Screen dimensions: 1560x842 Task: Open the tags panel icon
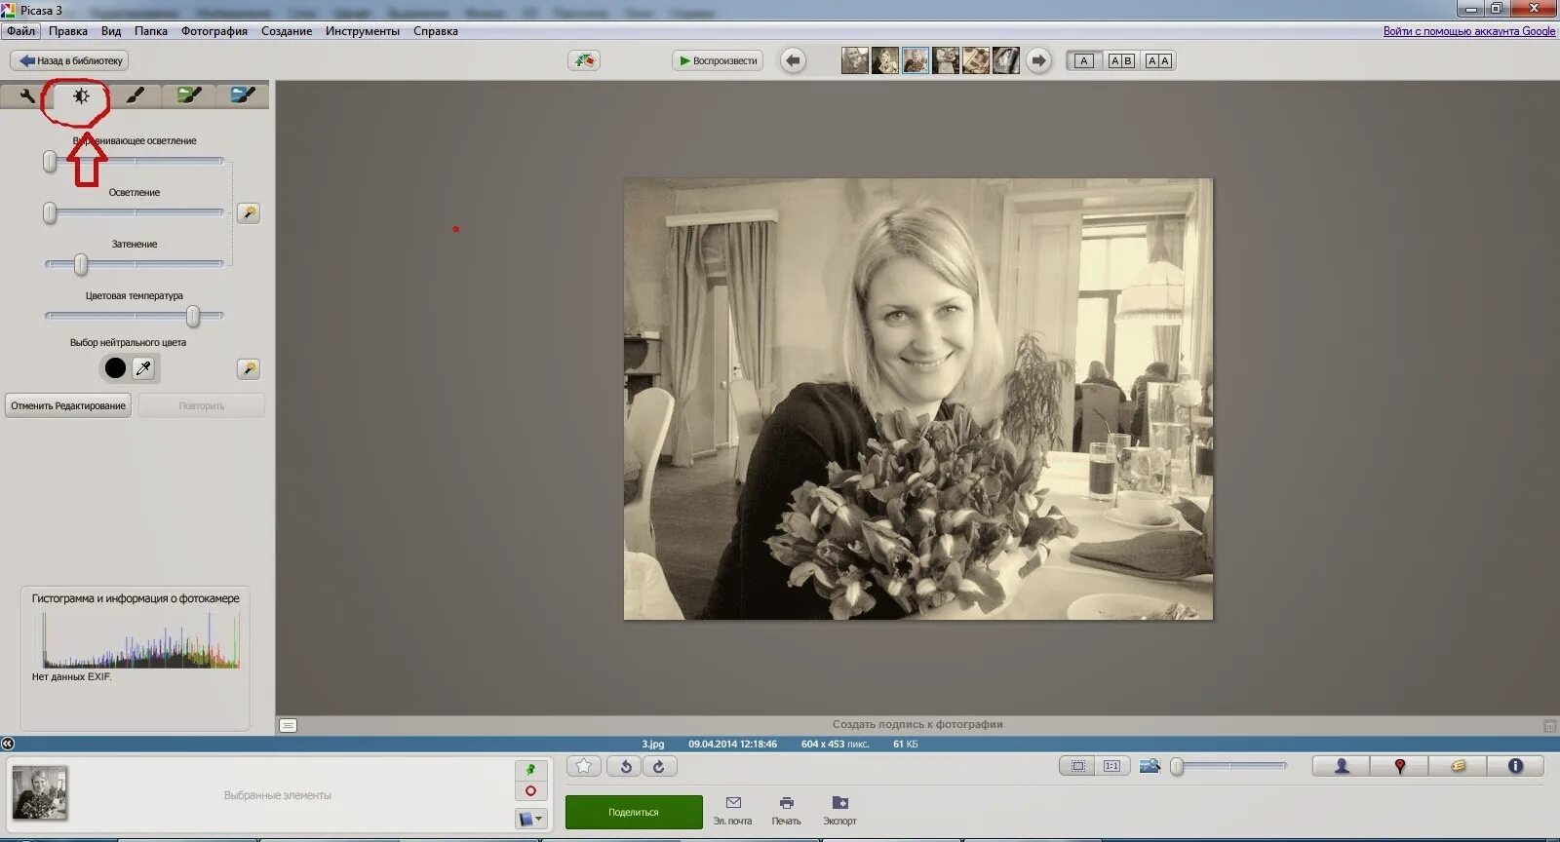tap(1458, 766)
